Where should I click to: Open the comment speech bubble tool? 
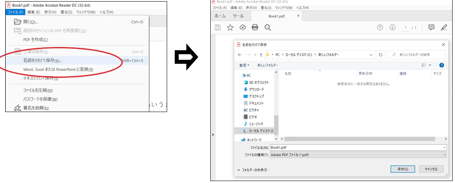(431, 28)
